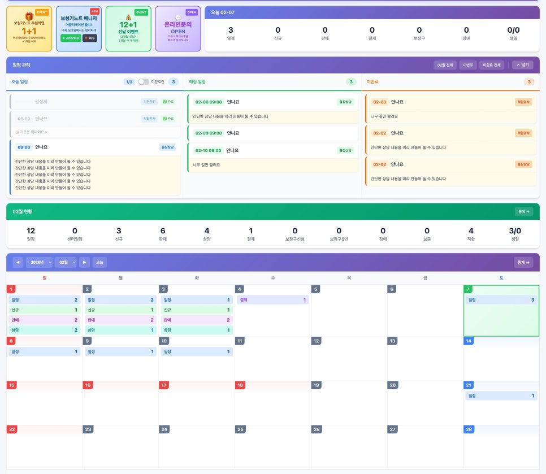Screen dimensions: 546x474
Task: Click the speech bubble icon on 온라인문의 banner
Action: coord(178,17)
